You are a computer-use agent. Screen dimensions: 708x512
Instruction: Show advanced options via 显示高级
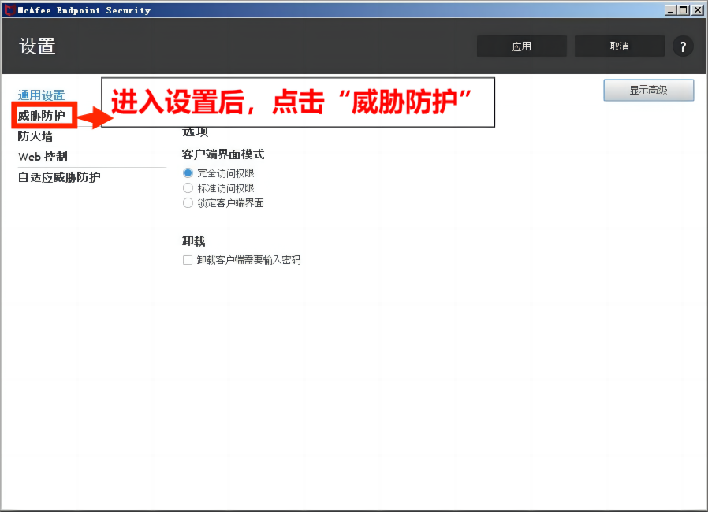click(x=648, y=91)
